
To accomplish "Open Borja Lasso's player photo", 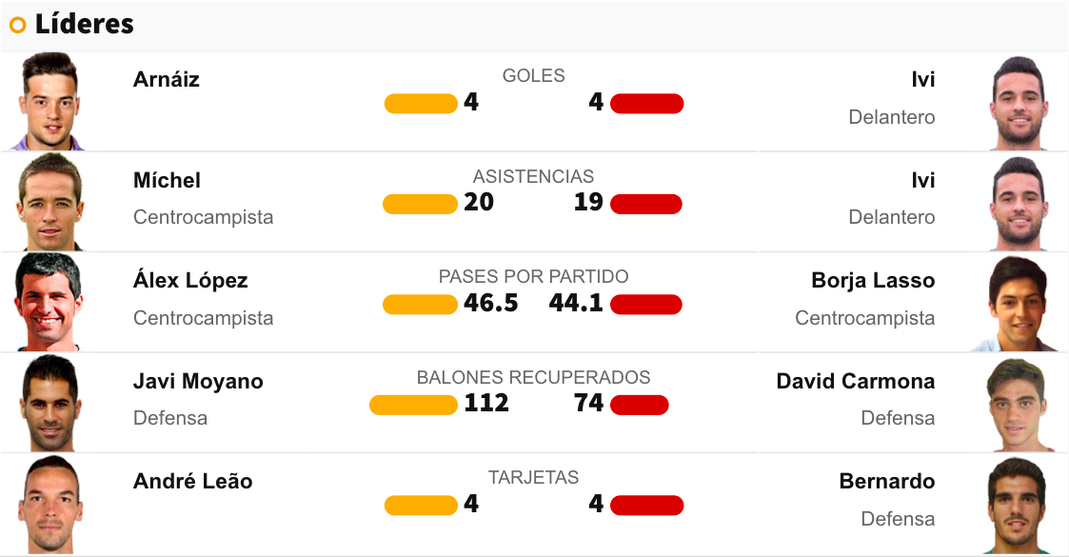I will tap(1019, 303).
